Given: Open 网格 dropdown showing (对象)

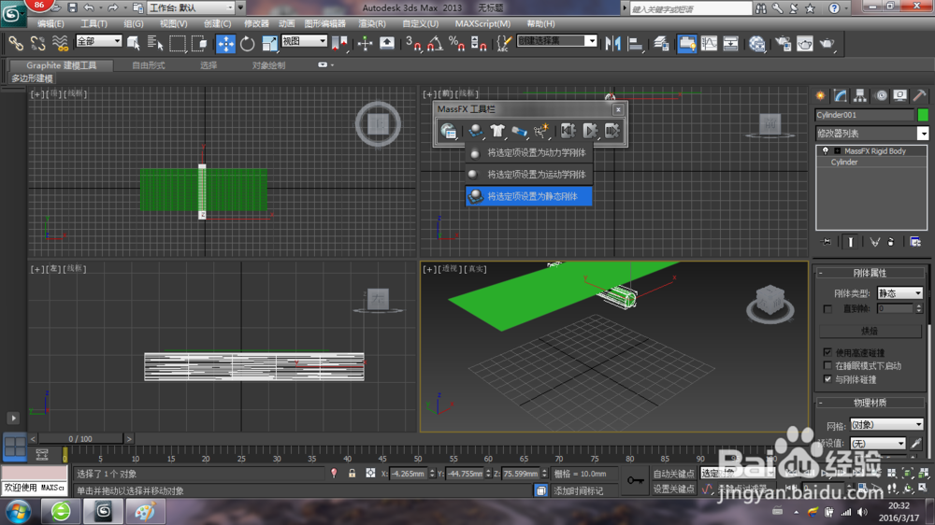Looking at the screenshot, I should point(886,425).
